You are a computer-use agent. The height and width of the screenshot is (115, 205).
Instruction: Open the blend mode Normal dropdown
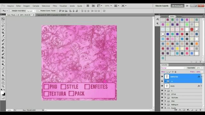[x=174, y=68]
